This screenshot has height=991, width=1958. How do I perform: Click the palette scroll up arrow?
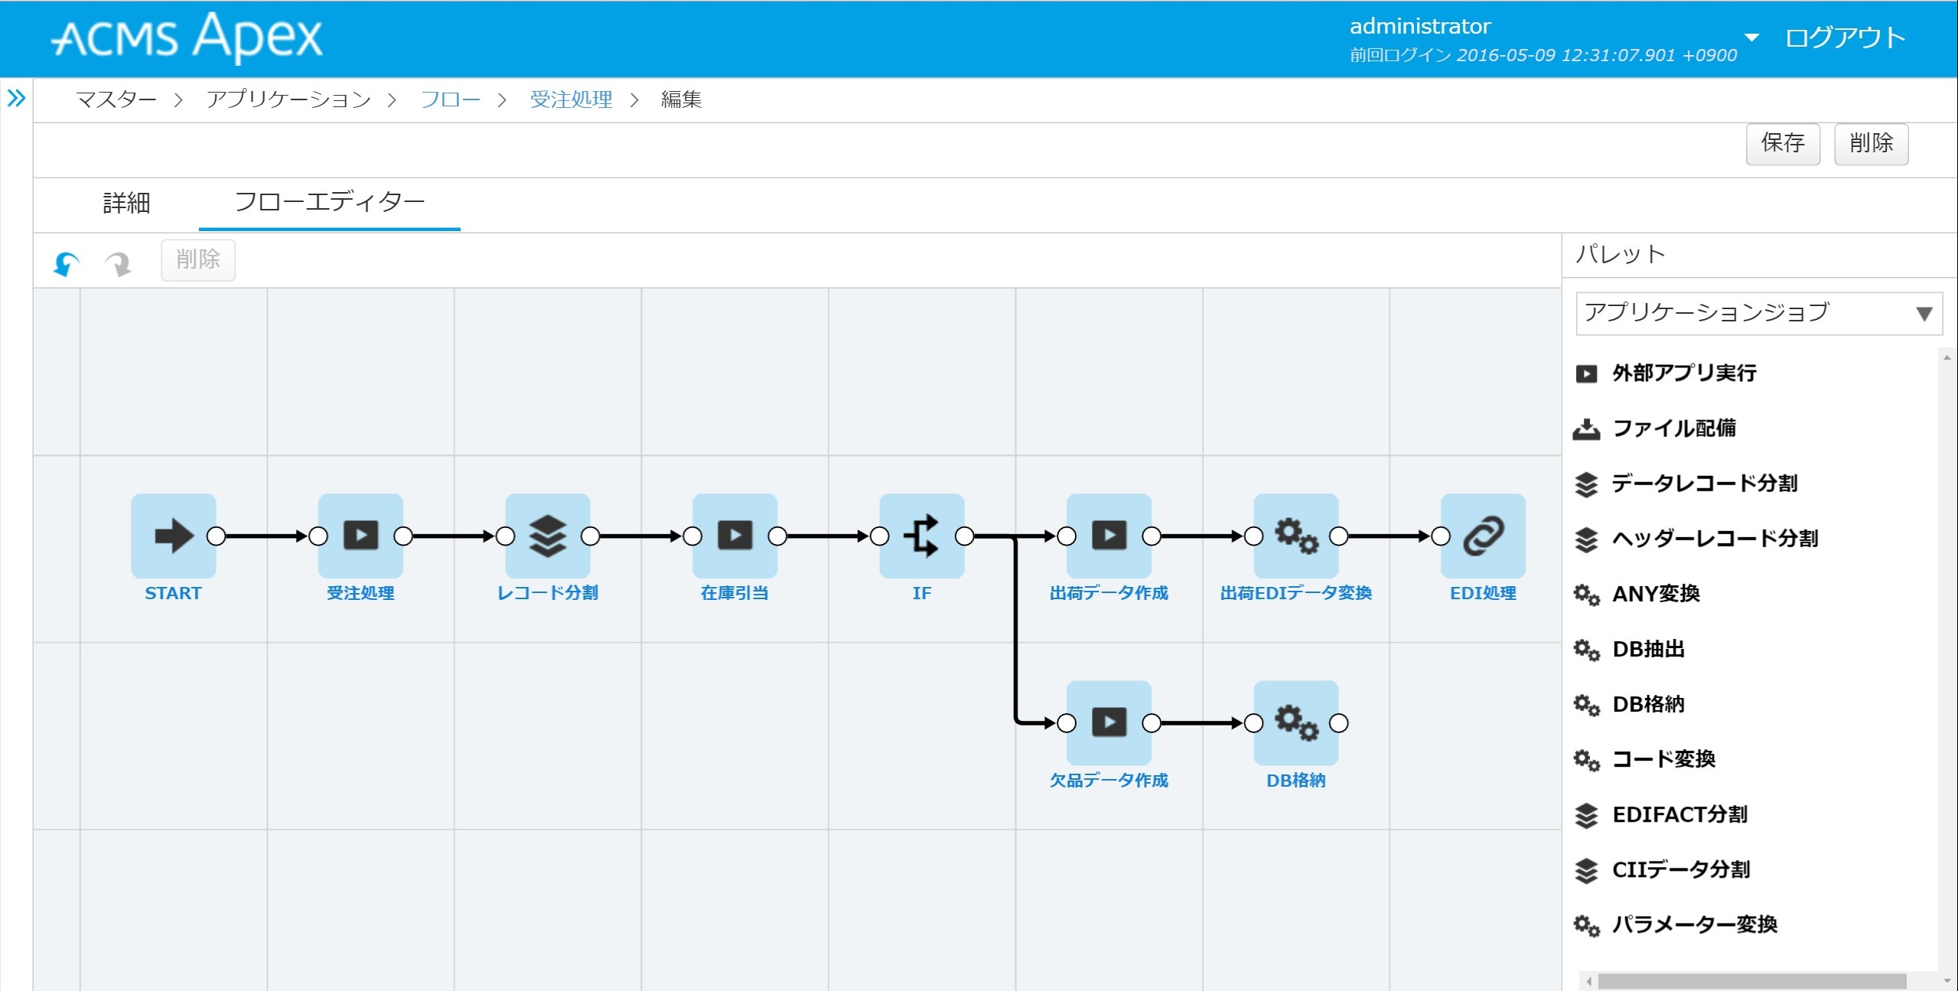[1947, 357]
